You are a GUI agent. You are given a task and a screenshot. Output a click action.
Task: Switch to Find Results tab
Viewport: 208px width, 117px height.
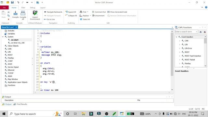click(20, 104)
